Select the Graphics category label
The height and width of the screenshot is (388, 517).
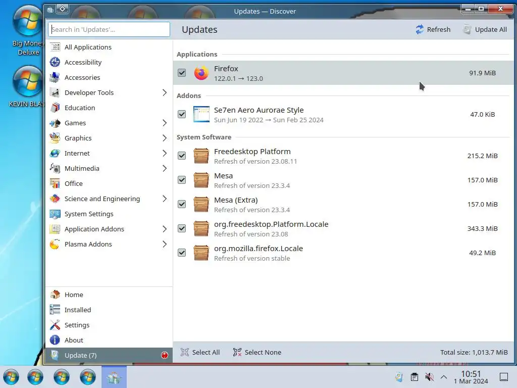click(78, 138)
